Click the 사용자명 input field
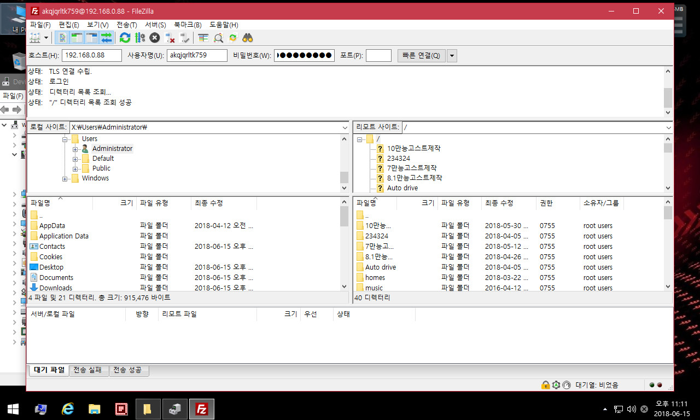The image size is (700, 420). 197,55
